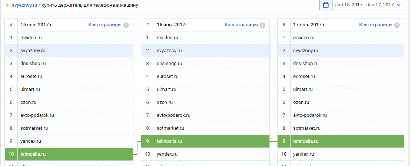Select dns-shop.ru in the 17 янв. column

tap(306, 64)
